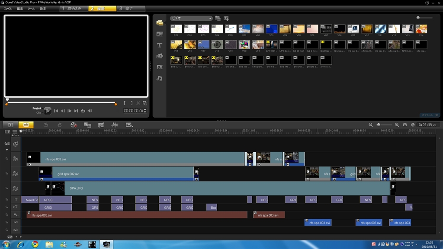Open the FX filter library
443x249 pixels.
(x=160, y=67)
